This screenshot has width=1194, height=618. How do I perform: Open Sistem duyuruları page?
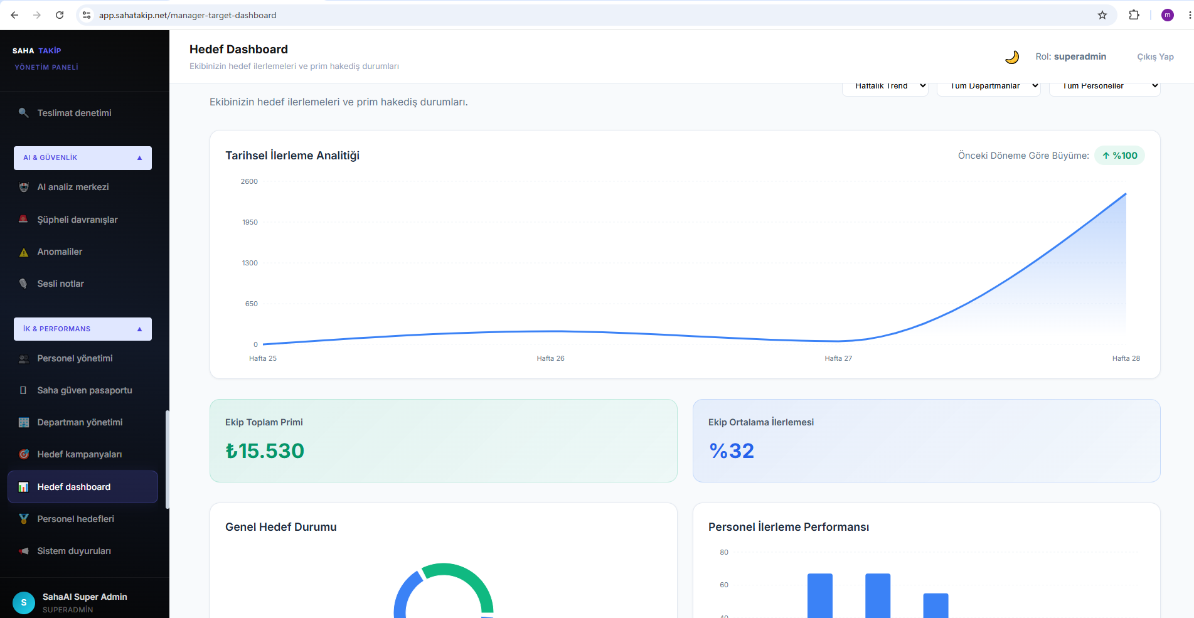tap(83, 551)
